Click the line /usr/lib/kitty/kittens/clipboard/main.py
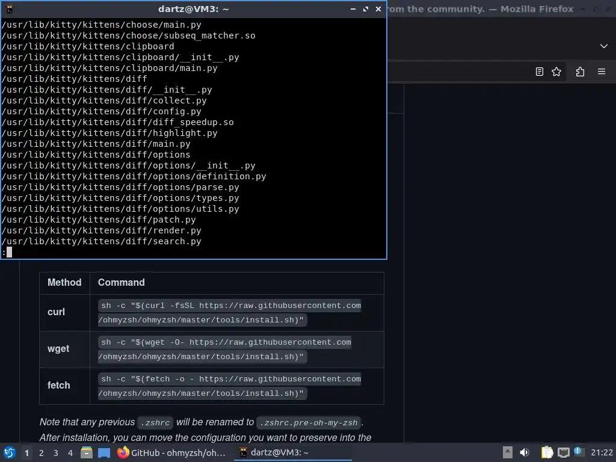The height and width of the screenshot is (462, 616). tap(109, 68)
